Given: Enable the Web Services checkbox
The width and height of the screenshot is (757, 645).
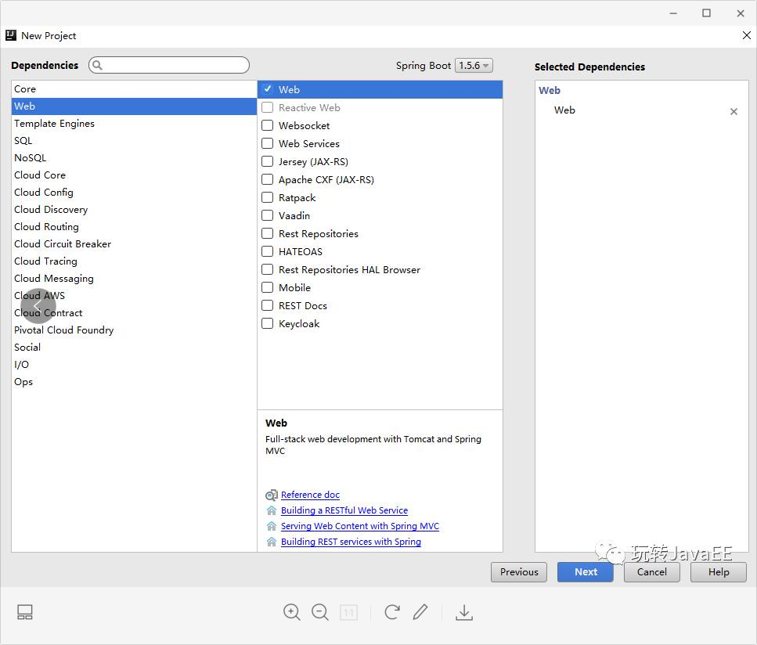Looking at the screenshot, I should click(x=268, y=143).
